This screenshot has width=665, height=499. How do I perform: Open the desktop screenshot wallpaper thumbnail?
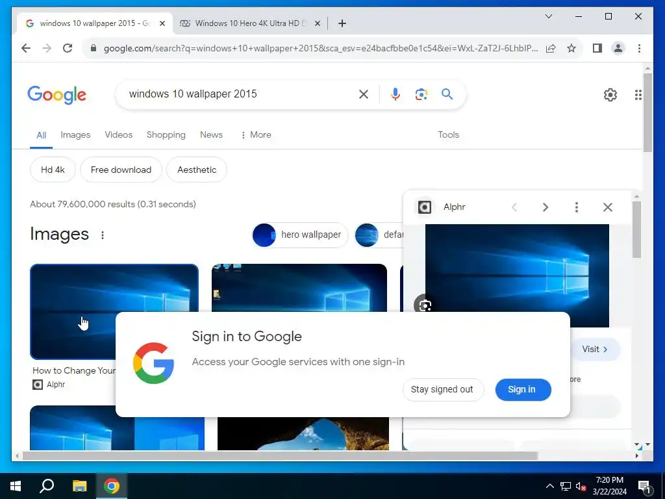point(299,288)
